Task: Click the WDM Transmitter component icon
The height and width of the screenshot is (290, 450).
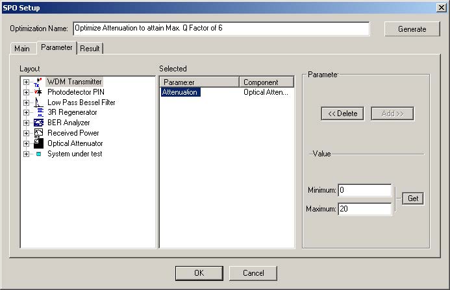Action: (x=38, y=82)
